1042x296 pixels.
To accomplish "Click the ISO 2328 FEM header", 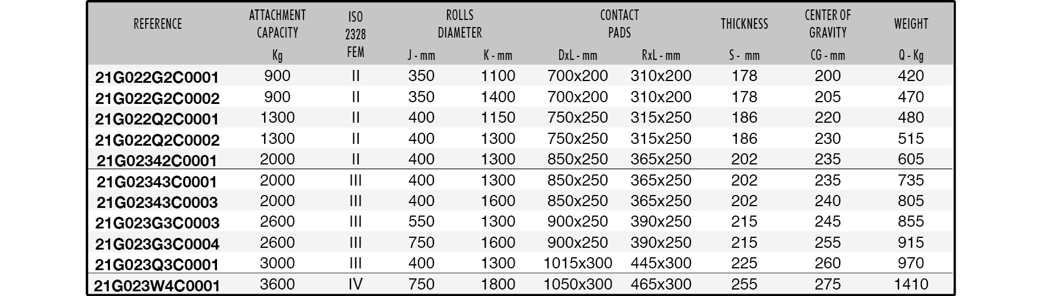I will pyautogui.click(x=355, y=35).
